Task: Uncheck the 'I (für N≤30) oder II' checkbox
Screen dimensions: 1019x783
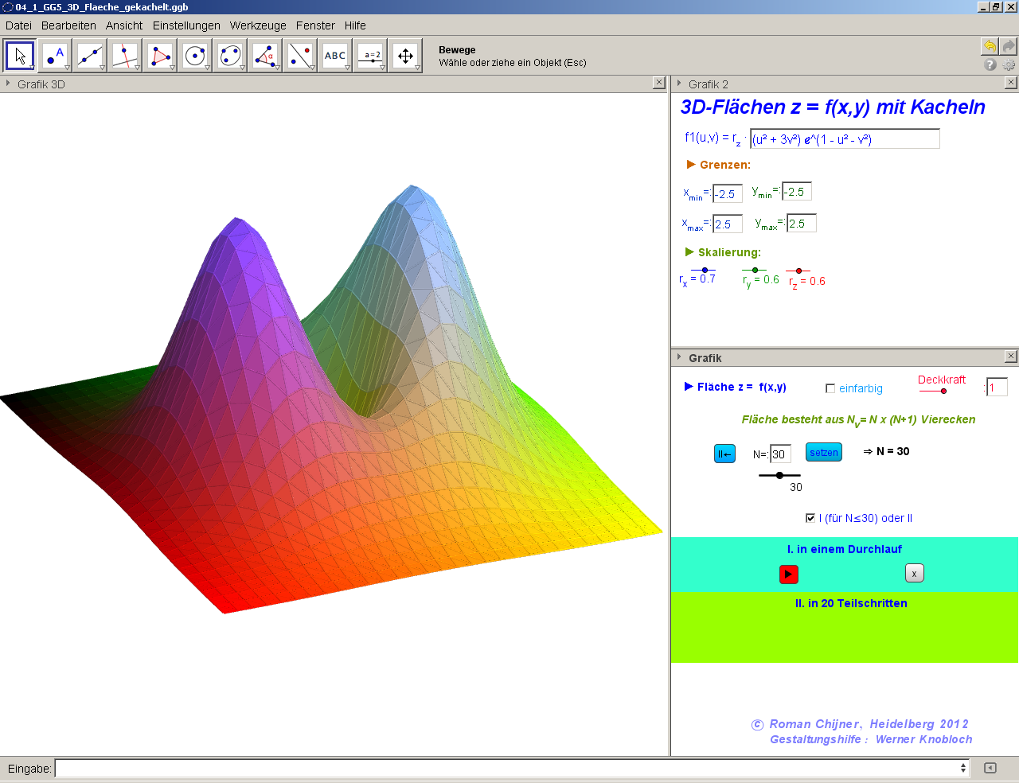Action: click(810, 518)
